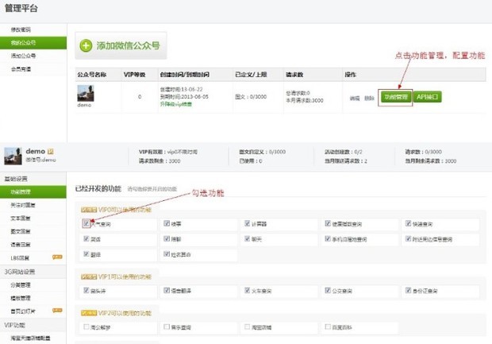Disable the 快递查询 feature

408,223
